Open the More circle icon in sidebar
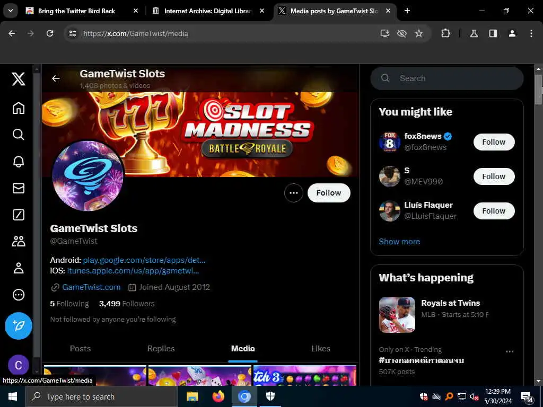This screenshot has width=543, height=407. point(19,295)
